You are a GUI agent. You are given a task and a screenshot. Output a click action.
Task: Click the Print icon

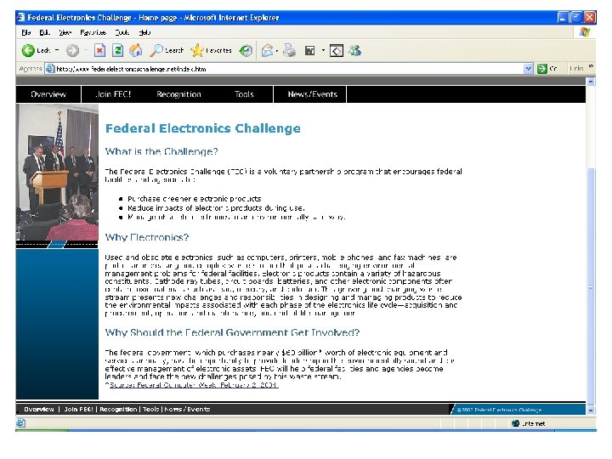coord(289,50)
